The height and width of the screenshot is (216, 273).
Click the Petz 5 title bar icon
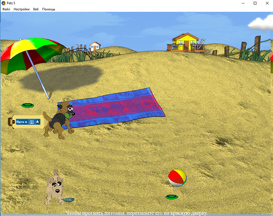point(3,3)
